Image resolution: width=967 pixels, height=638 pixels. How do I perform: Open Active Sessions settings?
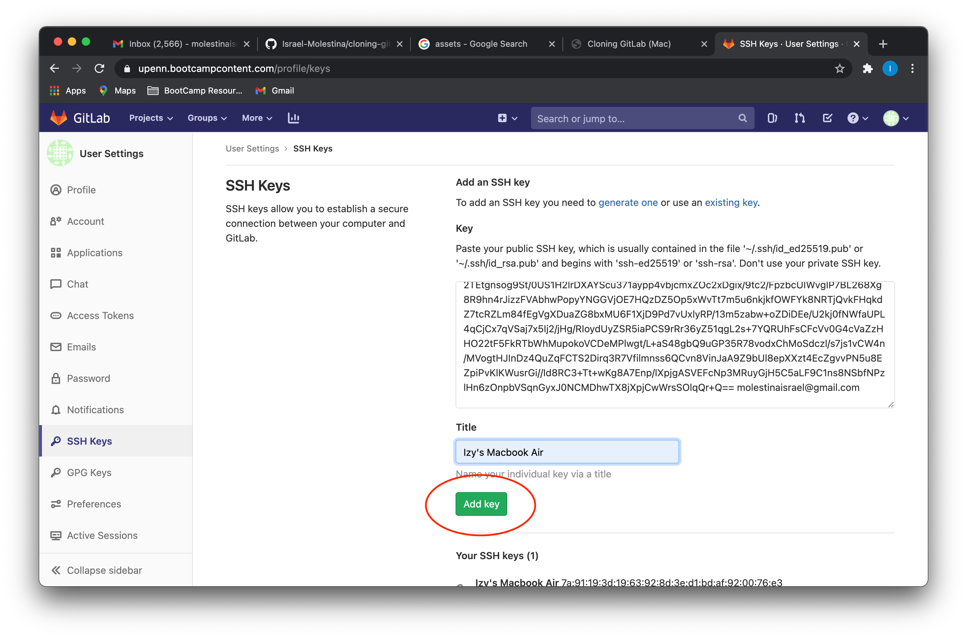coord(102,535)
